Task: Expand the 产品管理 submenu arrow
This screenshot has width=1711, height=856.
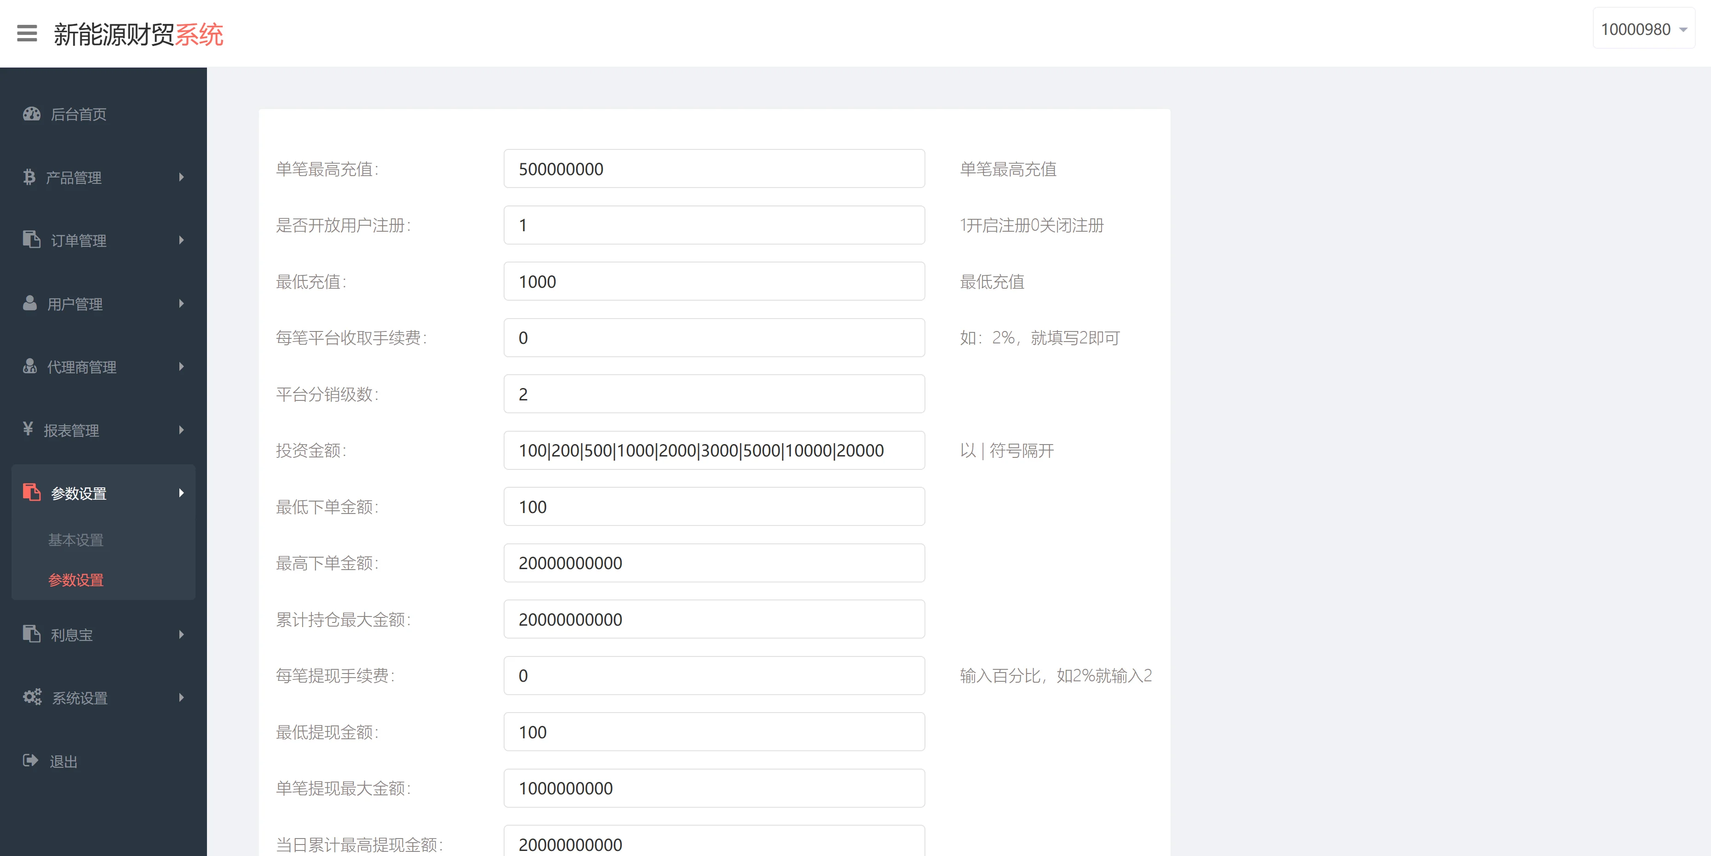Action: point(181,177)
